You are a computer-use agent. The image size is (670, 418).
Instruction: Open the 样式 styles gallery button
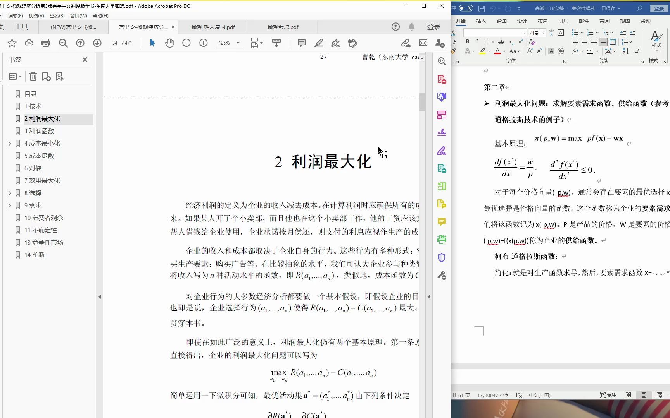[656, 41]
